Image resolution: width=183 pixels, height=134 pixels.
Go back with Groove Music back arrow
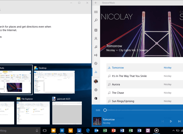pos(96,3)
